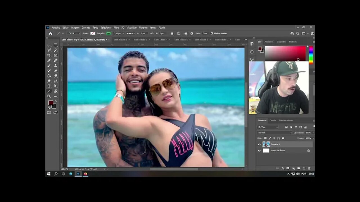Toggle lock position
The height and width of the screenshot is (202, 360).
click(274, 138)
